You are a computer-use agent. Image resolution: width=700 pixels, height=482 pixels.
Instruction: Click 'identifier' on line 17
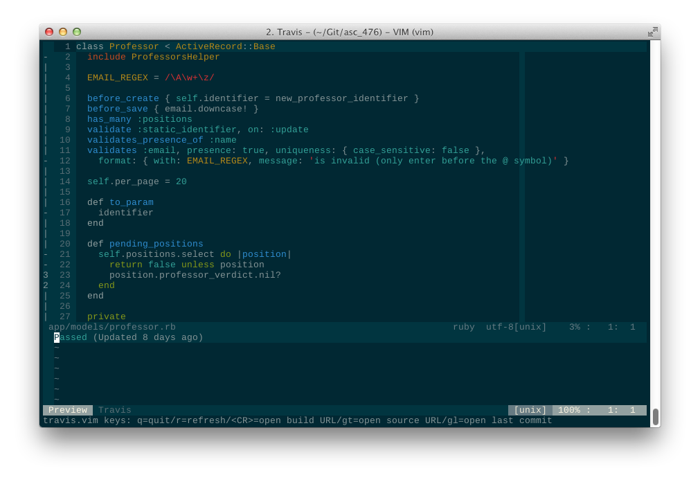coord(125,213)
